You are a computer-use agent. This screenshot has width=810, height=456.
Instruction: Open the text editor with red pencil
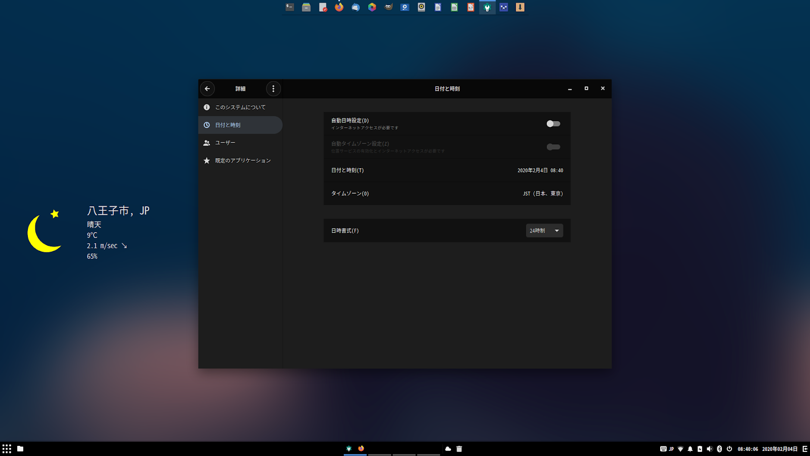[323, 7]
